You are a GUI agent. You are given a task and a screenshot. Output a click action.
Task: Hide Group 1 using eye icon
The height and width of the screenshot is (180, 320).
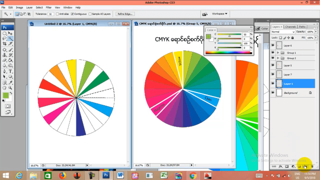coord(273,52)
